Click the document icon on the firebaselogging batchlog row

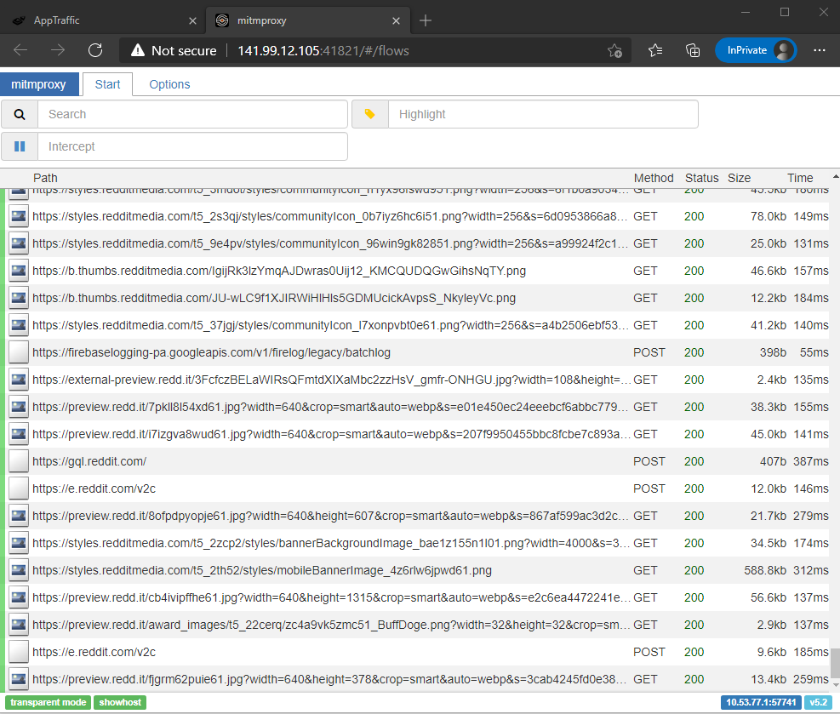point(18,352)
